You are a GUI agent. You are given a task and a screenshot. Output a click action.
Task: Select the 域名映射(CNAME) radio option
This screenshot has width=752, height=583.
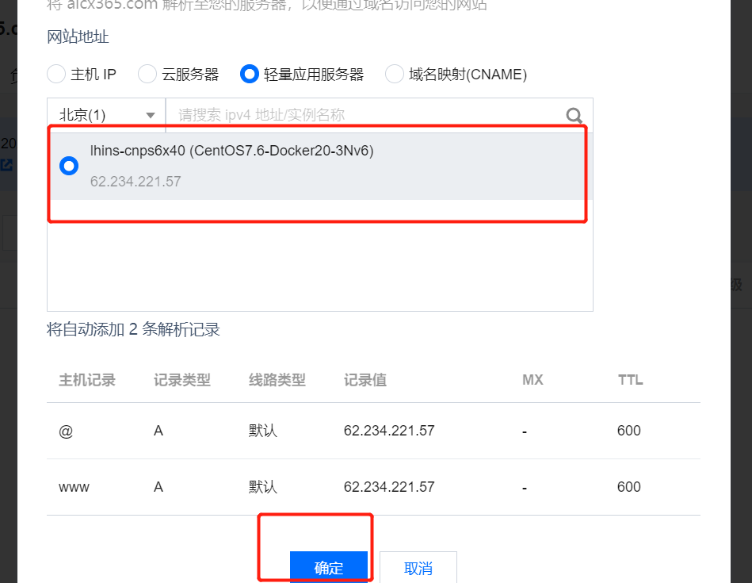tap(394, 74)
